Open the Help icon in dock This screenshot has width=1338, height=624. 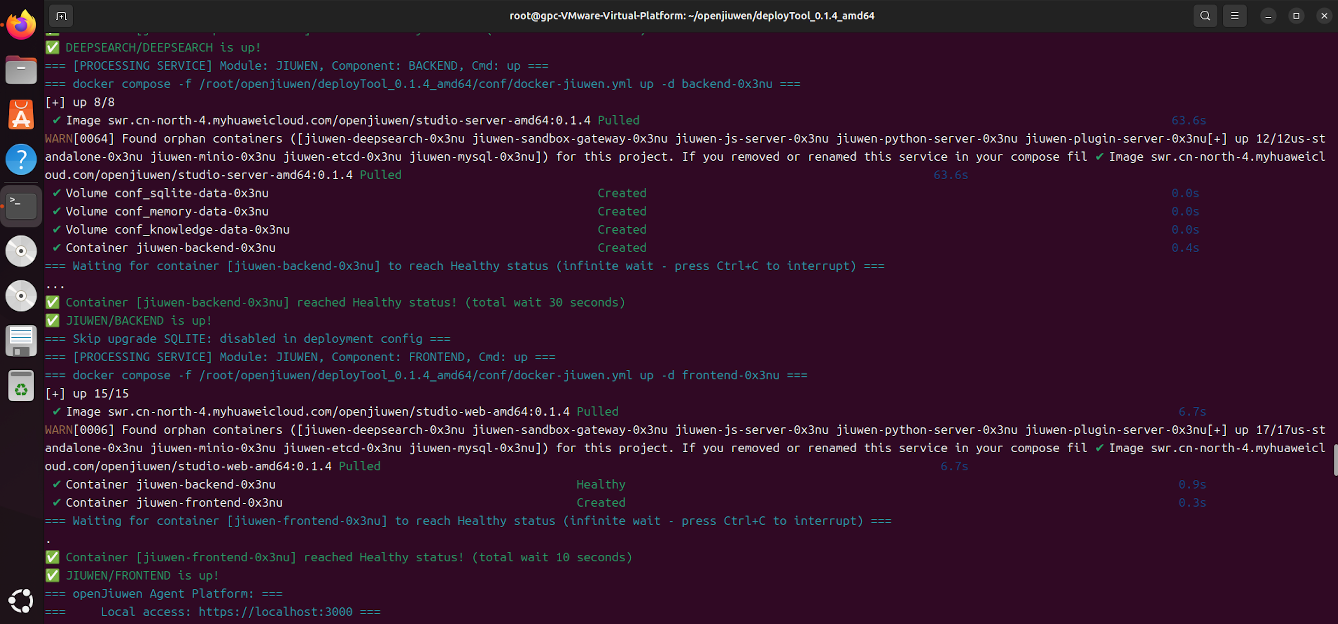21,159
